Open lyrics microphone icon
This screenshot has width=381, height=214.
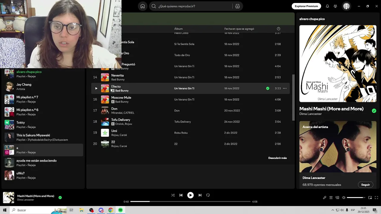coord(324,198)
